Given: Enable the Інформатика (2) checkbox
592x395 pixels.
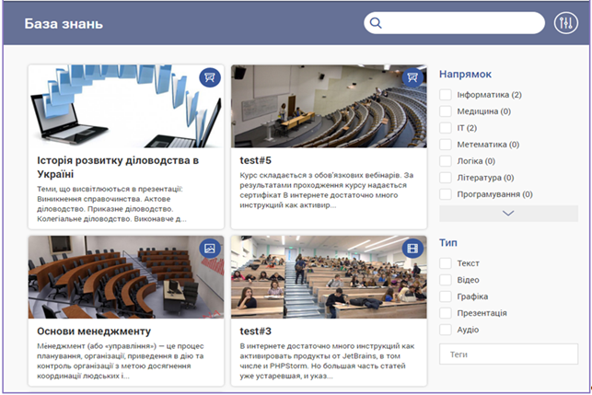Looking at the screenshot, I should 446,95.
